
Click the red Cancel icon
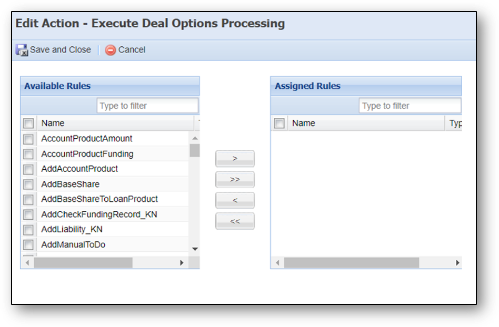point(111,50)
